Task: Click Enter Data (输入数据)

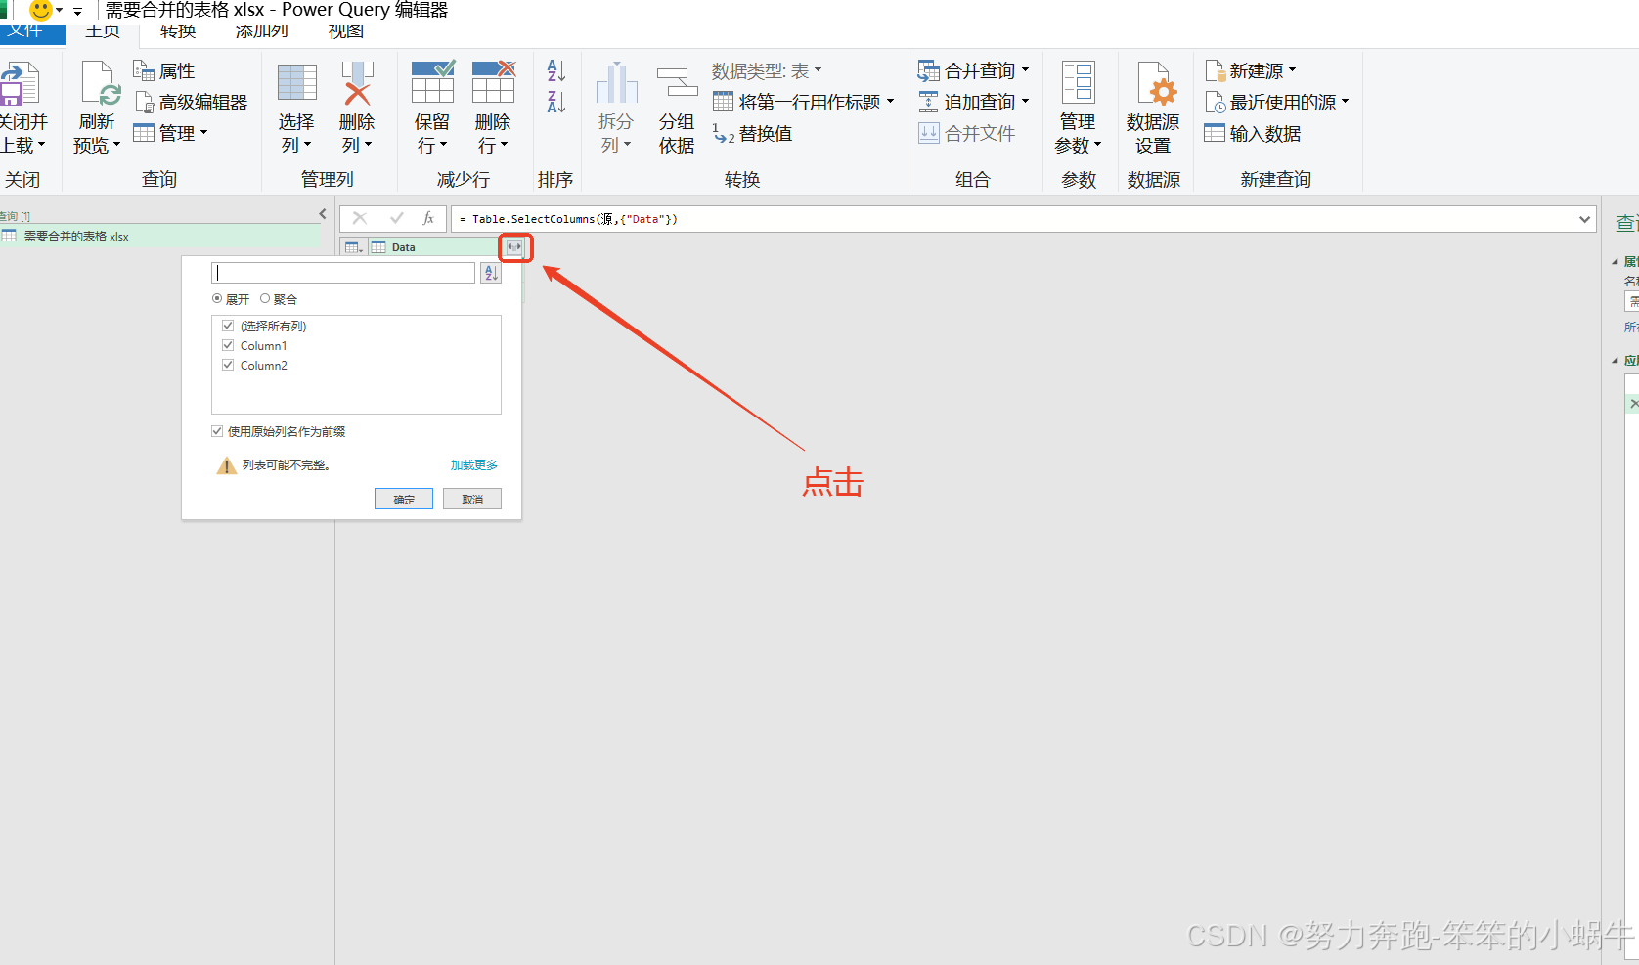Action: pyautogui.click(x=1252, y=134)
